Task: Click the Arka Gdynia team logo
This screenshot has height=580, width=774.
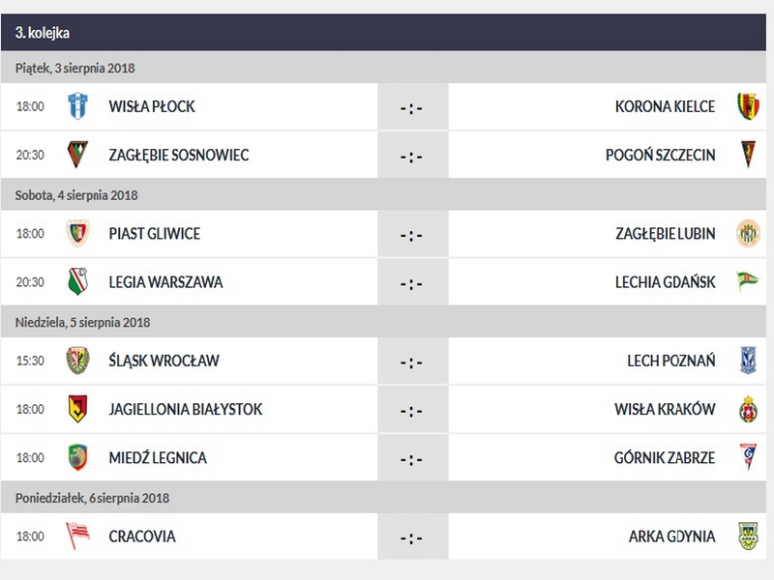Action: (x=747, y=536)
